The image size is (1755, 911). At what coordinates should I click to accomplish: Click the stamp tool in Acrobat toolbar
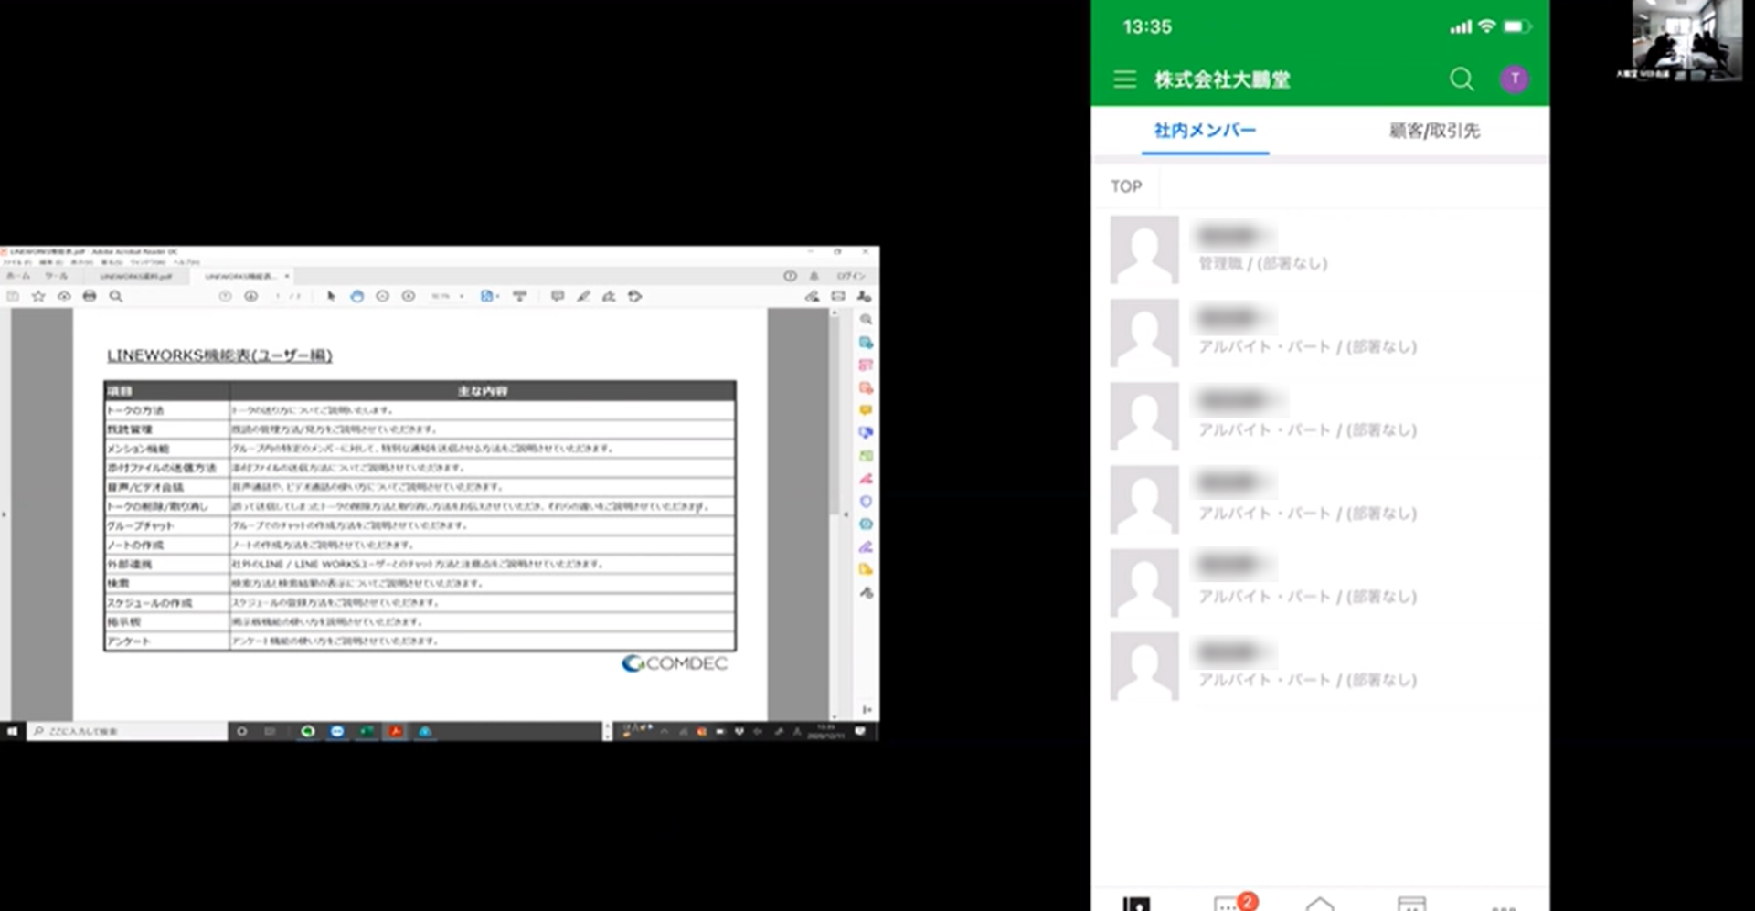pos(634,296)
